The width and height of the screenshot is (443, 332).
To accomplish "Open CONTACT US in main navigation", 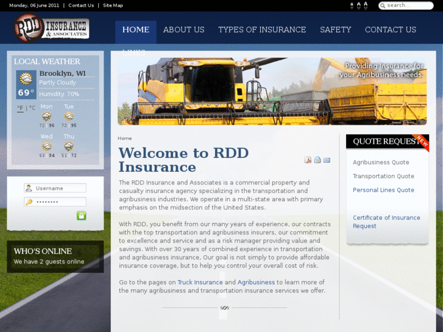I will pos(391,30).
